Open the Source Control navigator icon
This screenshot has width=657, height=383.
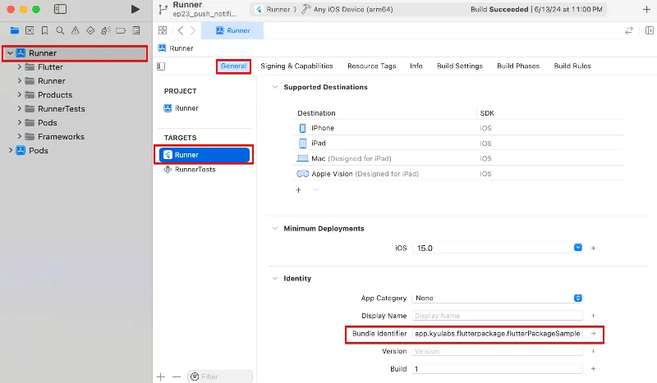[x=30, y=30]
